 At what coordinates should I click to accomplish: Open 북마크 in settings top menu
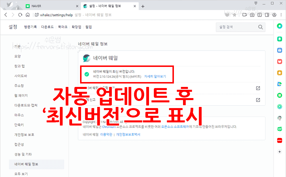pos(63,27)
